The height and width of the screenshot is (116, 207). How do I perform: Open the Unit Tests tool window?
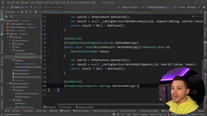click(41, 111)
